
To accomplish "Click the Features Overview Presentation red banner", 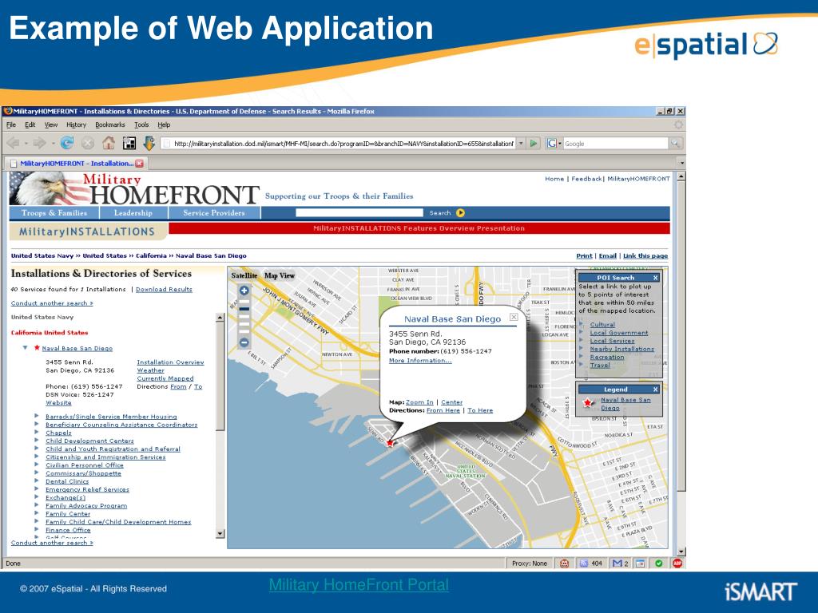I will [419, 228].
